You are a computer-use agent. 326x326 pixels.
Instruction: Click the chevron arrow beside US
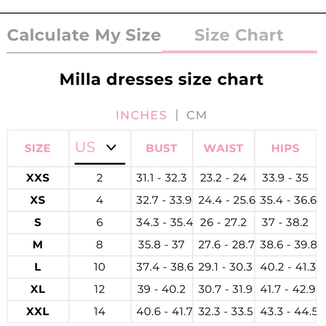111,148
